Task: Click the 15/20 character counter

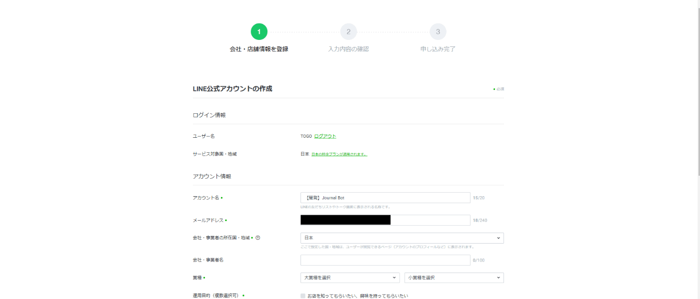Action: pyautogui.click(x=478, y=198)
